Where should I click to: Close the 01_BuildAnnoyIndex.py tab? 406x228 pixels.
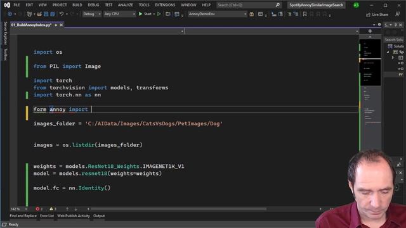62,25
